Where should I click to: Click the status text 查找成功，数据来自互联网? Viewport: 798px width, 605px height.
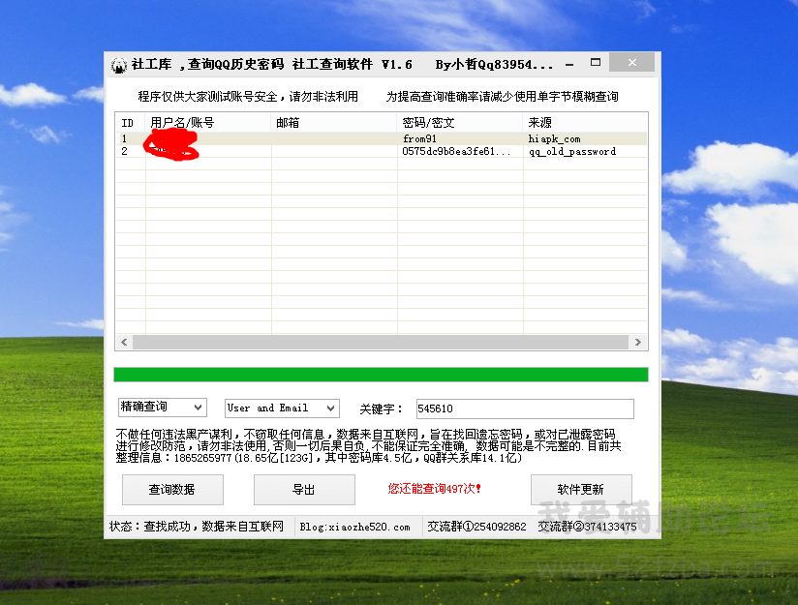(214, 527)
